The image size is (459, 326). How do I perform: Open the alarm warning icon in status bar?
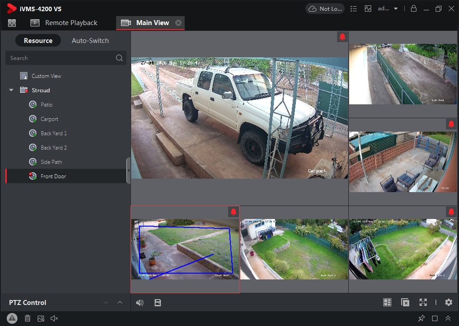tap(12, 318)
